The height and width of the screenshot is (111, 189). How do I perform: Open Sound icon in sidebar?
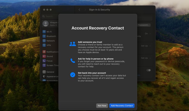click(x=44, y=56)
